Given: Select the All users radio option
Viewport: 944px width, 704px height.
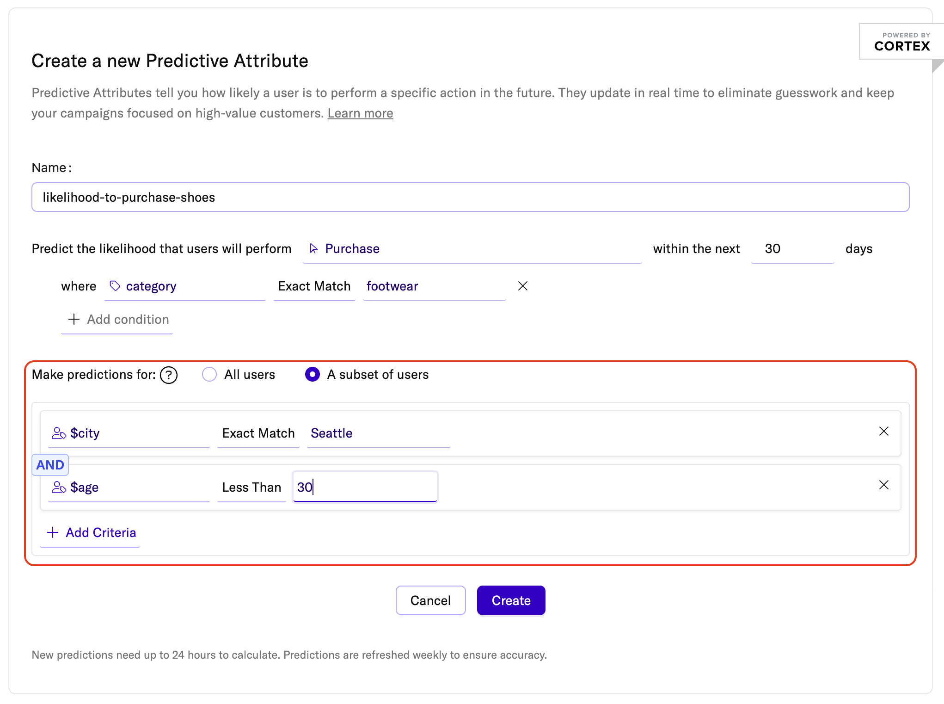Looking at the screenshot, I should [x=209, y=375].
